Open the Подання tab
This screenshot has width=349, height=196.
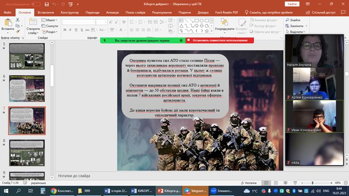185,12
